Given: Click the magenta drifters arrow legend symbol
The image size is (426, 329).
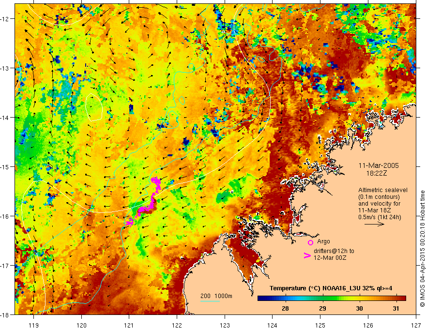Looking at the screenshot, I should (307, 255).
